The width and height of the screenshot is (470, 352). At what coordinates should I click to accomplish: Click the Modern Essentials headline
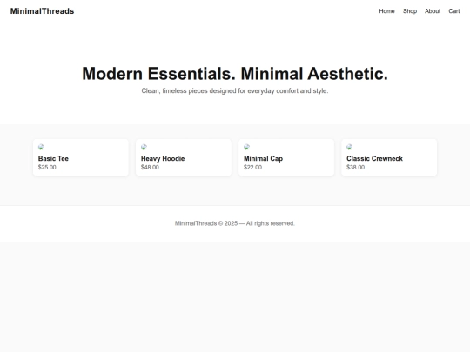pos(235,74)
